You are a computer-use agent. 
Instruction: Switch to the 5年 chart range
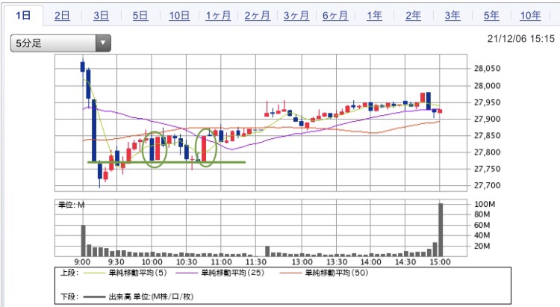tap(491, 16)
